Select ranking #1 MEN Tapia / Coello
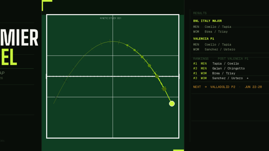Viewport: 269px width, 151px height. (x=216, y=64)
